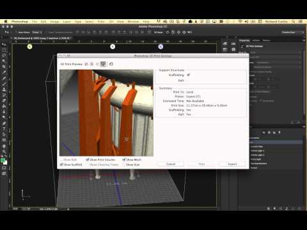Select the first rotate icon beside 3D Print Preview

tap(86, 64)
